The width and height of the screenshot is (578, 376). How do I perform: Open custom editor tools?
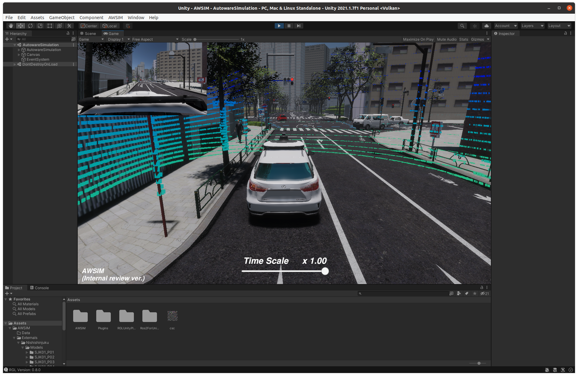(x=69, y=26)
